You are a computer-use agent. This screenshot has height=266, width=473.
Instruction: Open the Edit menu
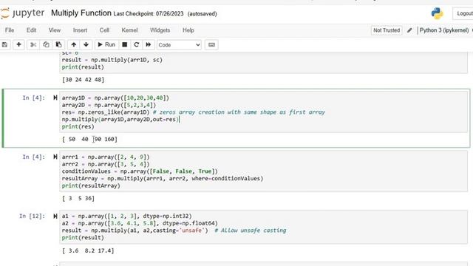[x=31, y=30]
